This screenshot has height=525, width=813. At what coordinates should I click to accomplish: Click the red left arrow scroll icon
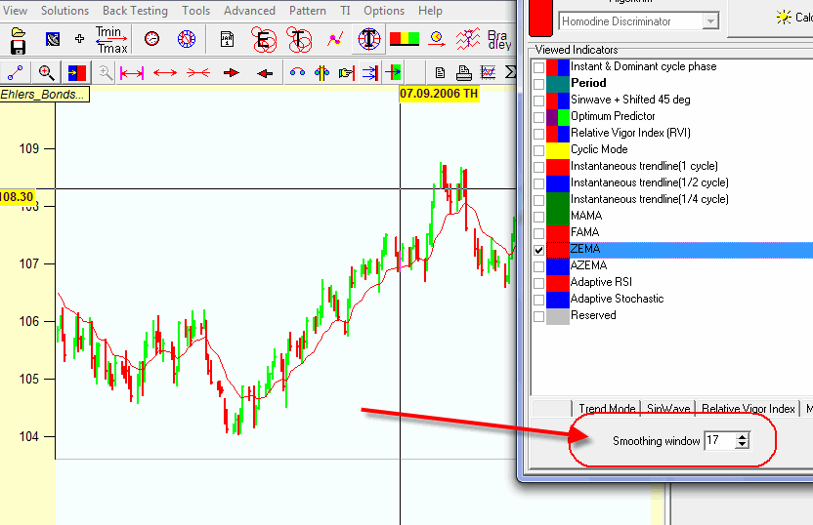[x=265, y=73]
